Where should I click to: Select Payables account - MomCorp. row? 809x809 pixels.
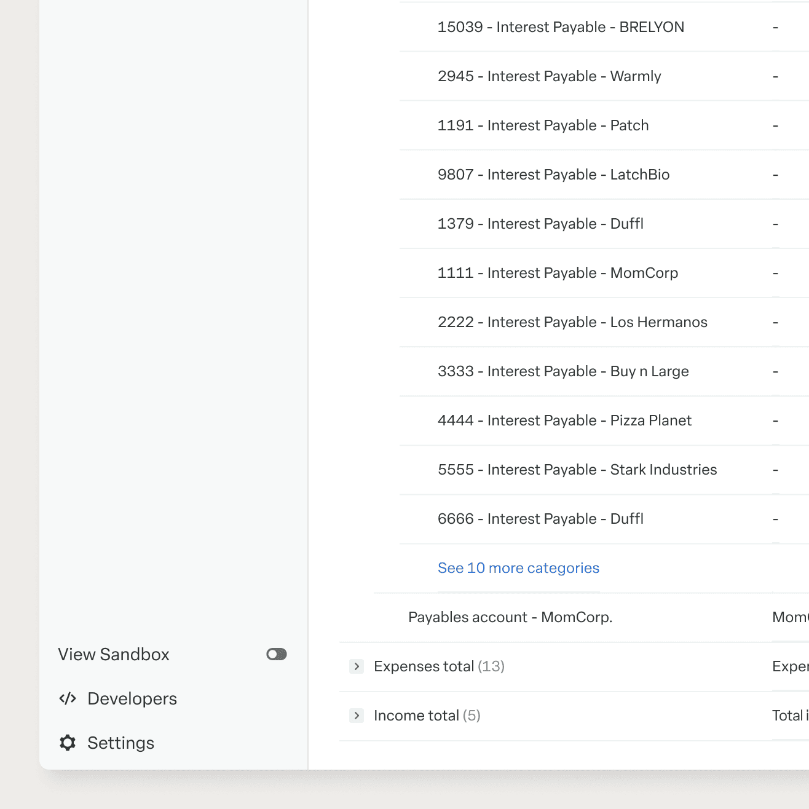click(x=510, y=617)
